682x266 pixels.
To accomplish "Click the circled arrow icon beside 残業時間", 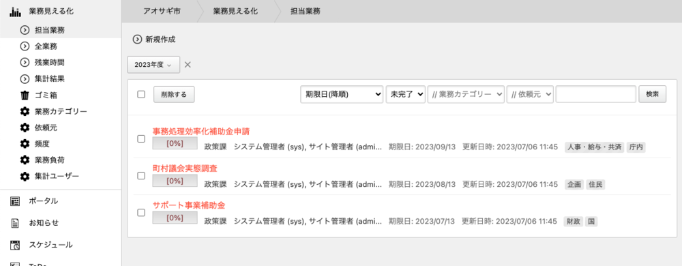I will point(25,63).
